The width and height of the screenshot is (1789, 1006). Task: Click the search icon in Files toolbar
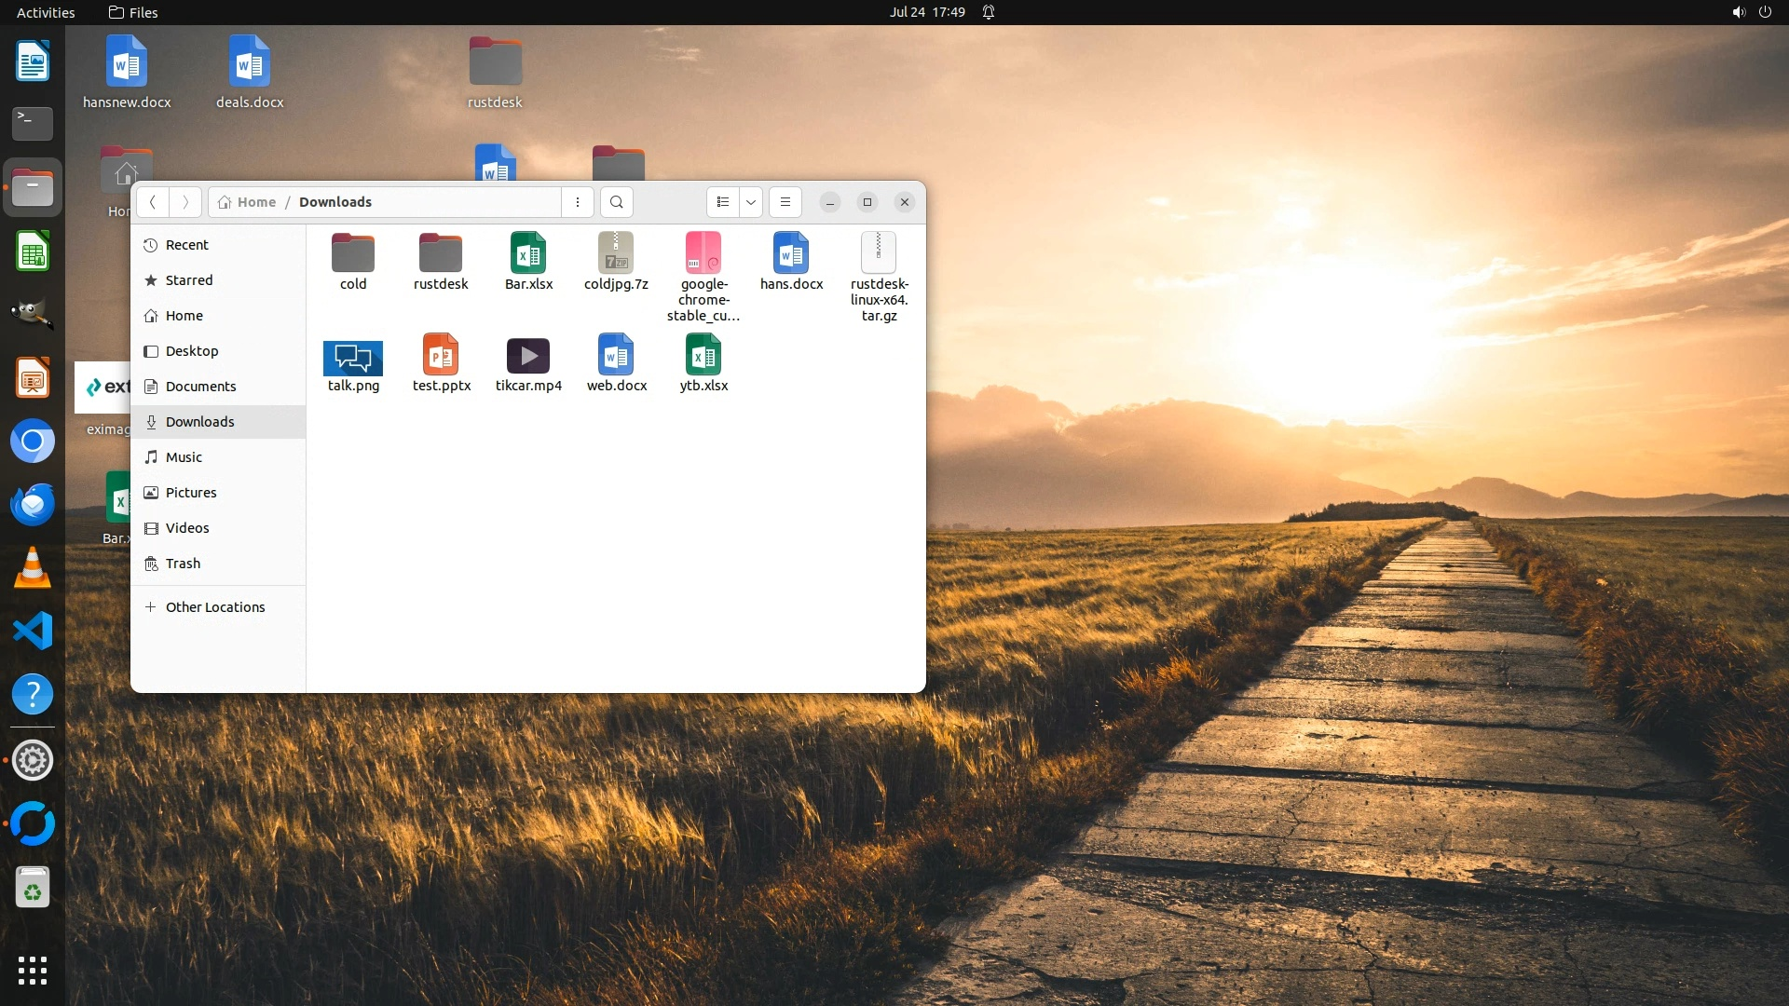(x=616, y=202)
